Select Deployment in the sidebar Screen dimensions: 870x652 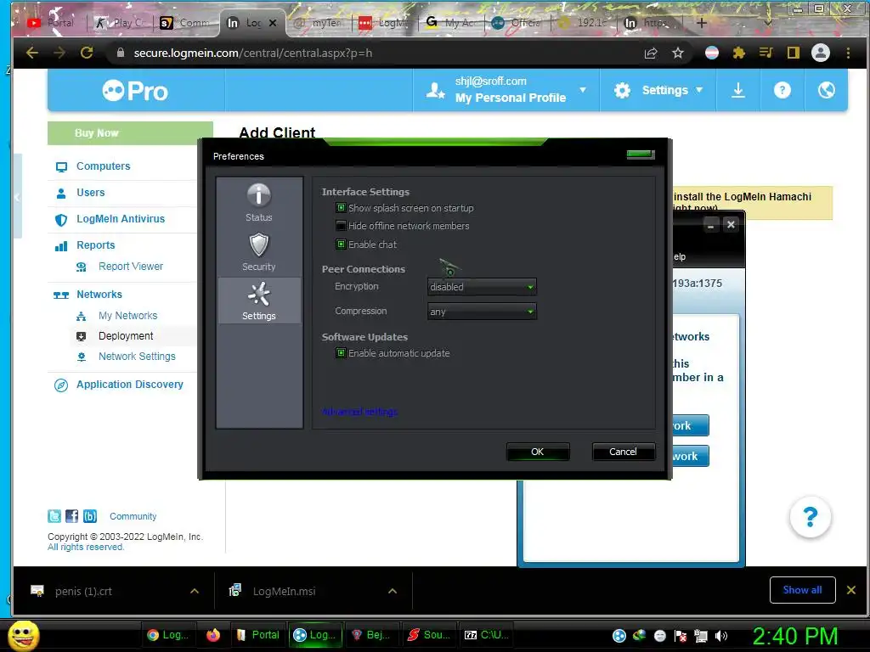pyautogui.click(x=126, y=336)
